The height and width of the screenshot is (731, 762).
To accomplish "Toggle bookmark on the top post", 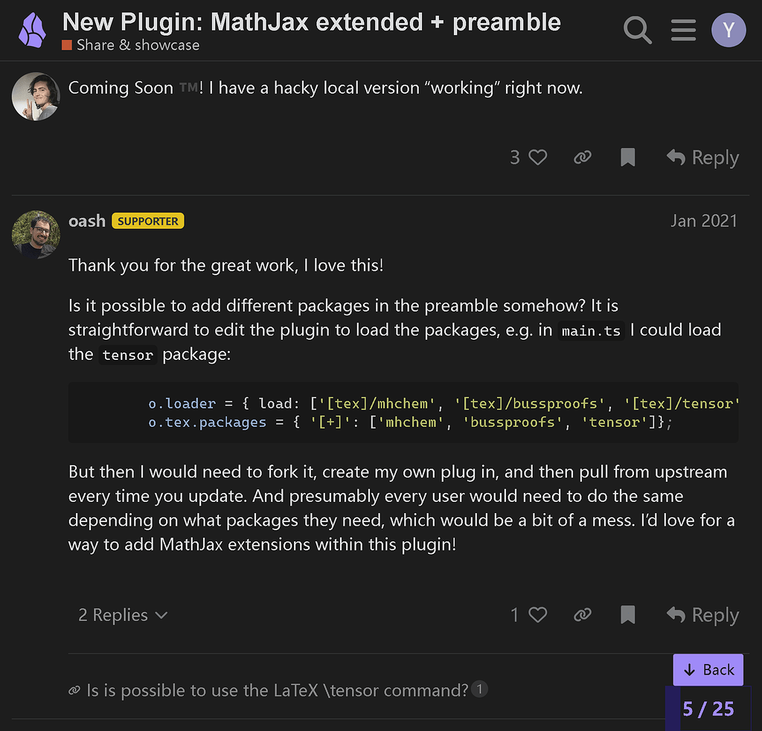I will point(627,157).
